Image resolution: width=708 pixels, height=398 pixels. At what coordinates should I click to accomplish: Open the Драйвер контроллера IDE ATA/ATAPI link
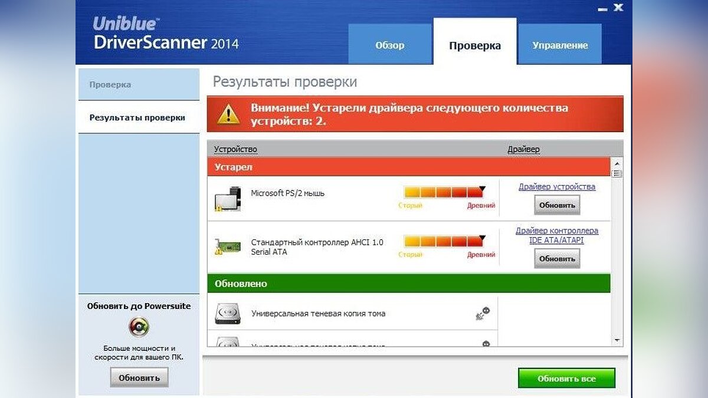click(556, 235)
